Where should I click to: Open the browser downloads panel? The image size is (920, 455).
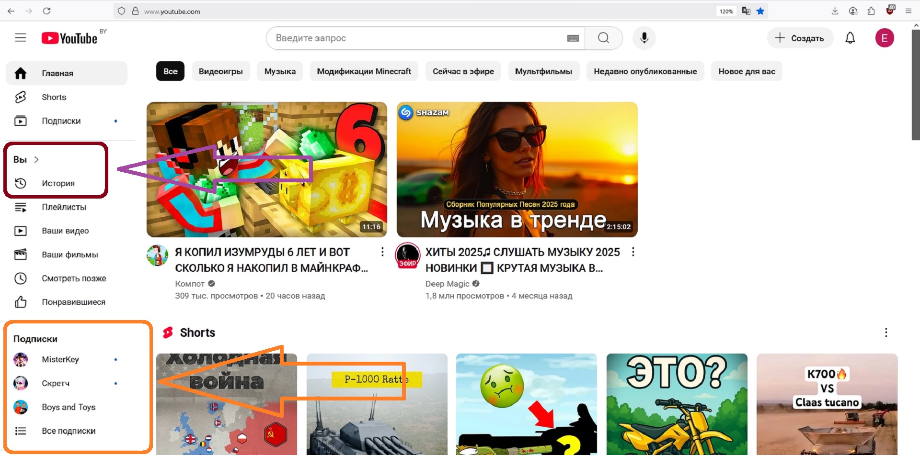click(x=835, y=11)
